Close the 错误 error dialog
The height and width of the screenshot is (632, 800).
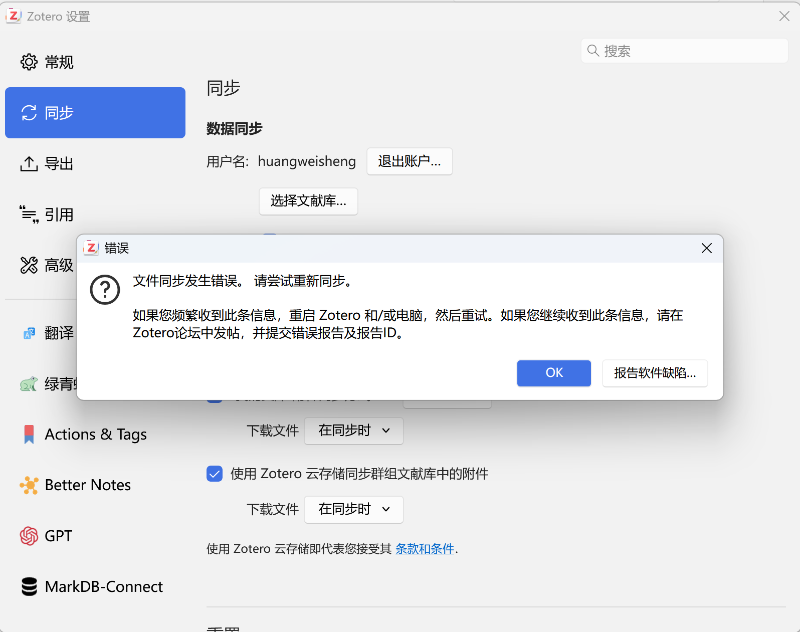[x=707, y=248]
